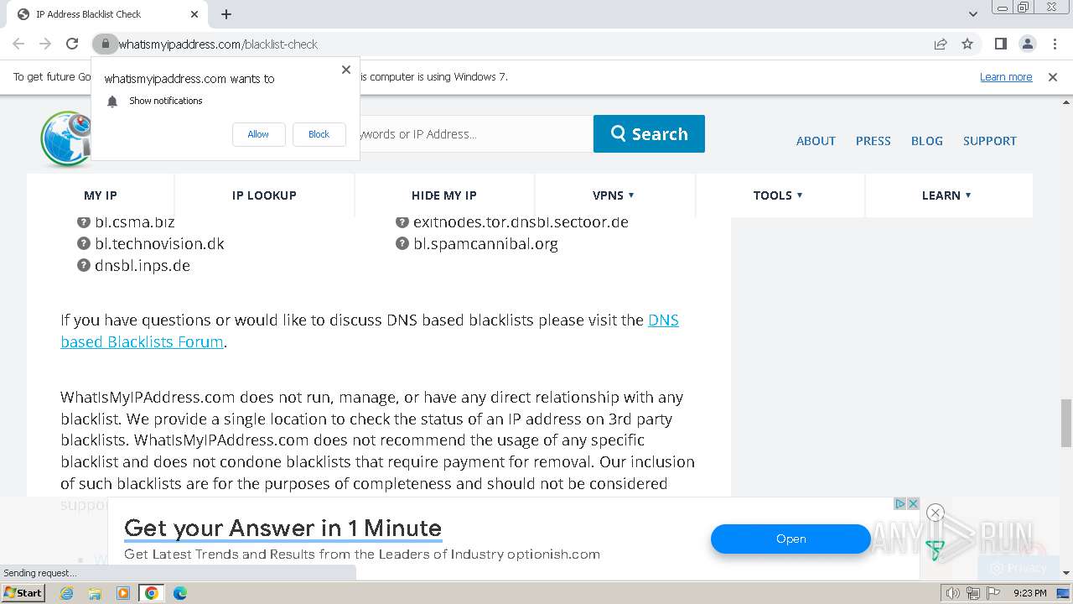This screenshot has height=604, width=1073.
Task: Click the forward navigation arrow
Action: click(x=45, y=44)
